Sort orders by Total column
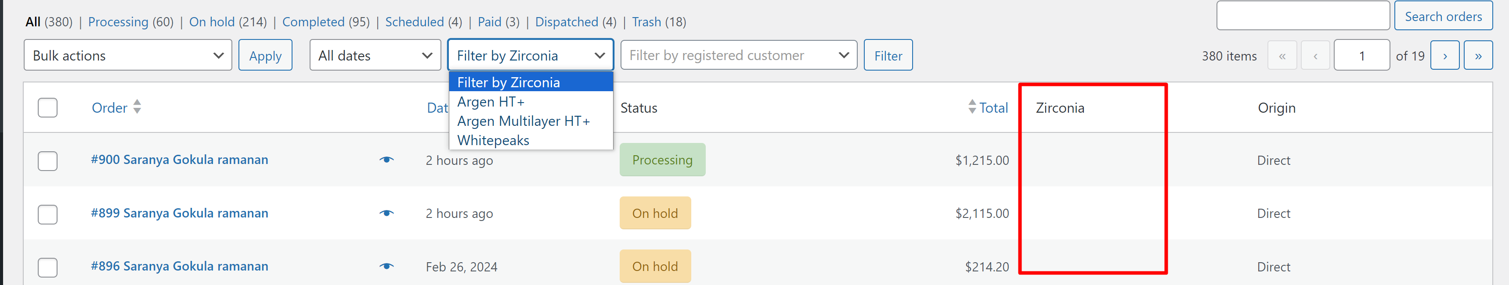 point(993,108)
